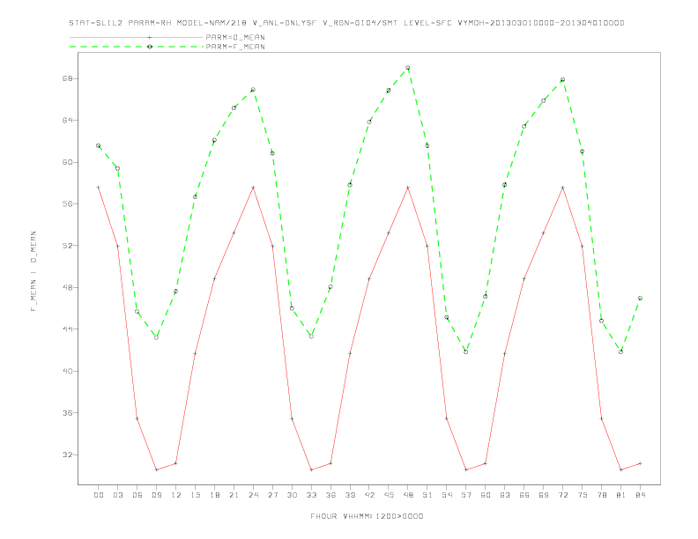
Task: Select the green dashed F_MEAN legend line sample
Action: coord(137,47)
